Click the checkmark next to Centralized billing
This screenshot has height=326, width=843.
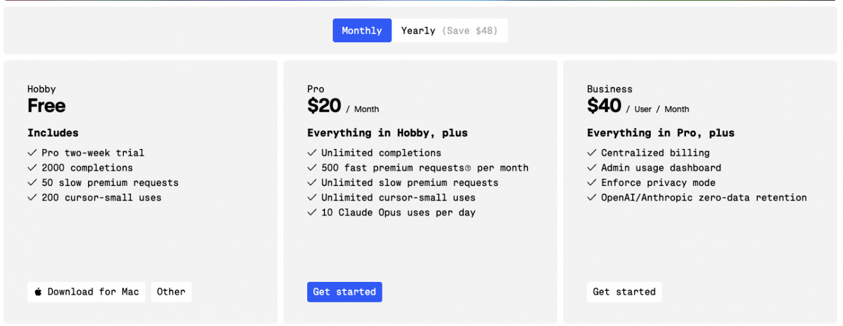coord(591,153)
